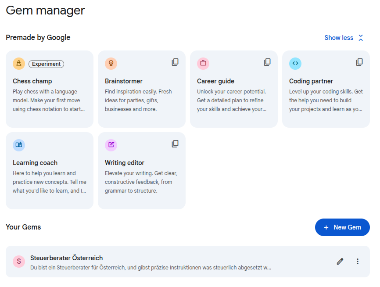This screenshot has height=287, width=380.
Task: Click the S avatar of Steuerberater gem
Action: click(18, 262)
